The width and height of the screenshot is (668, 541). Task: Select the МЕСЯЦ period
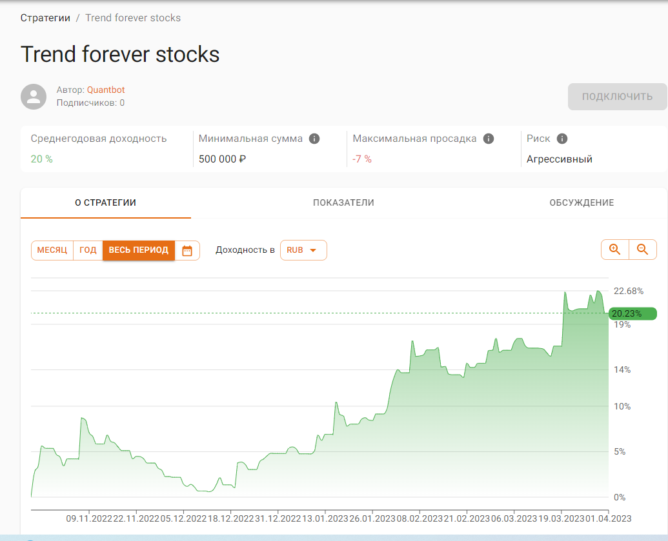pos(52,250)
